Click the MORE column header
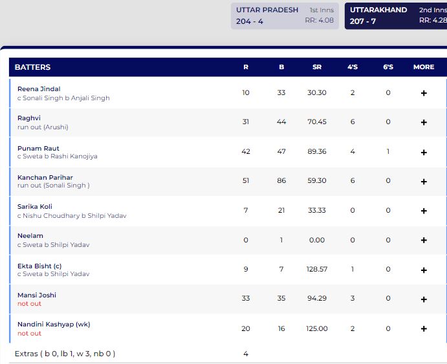This screenshot has height=364, width=447. (x=424, y=67)
